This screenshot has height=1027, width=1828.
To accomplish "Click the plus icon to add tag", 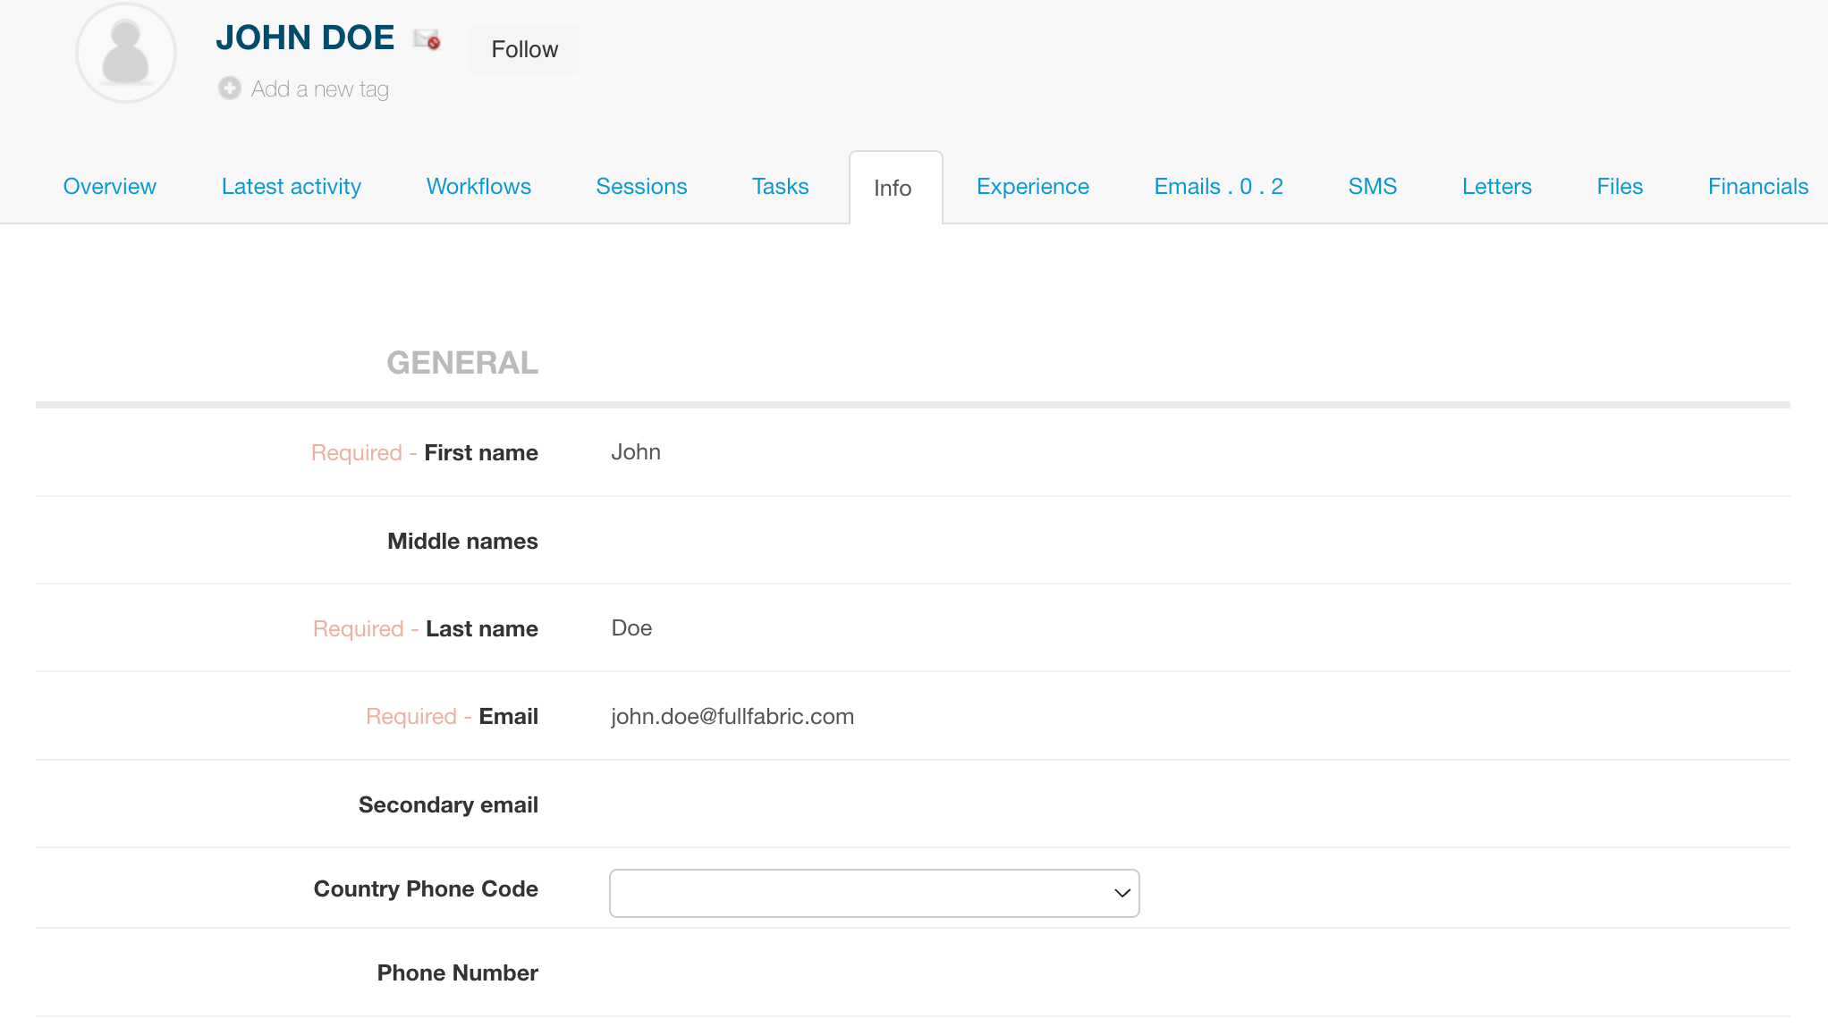I will coord(230,88).
